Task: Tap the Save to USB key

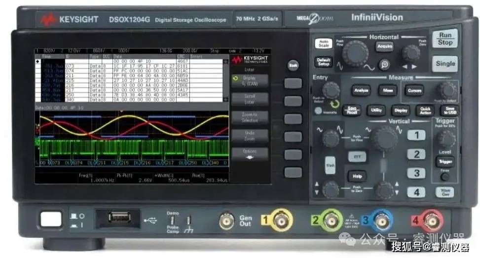Action: coord(450,111)
